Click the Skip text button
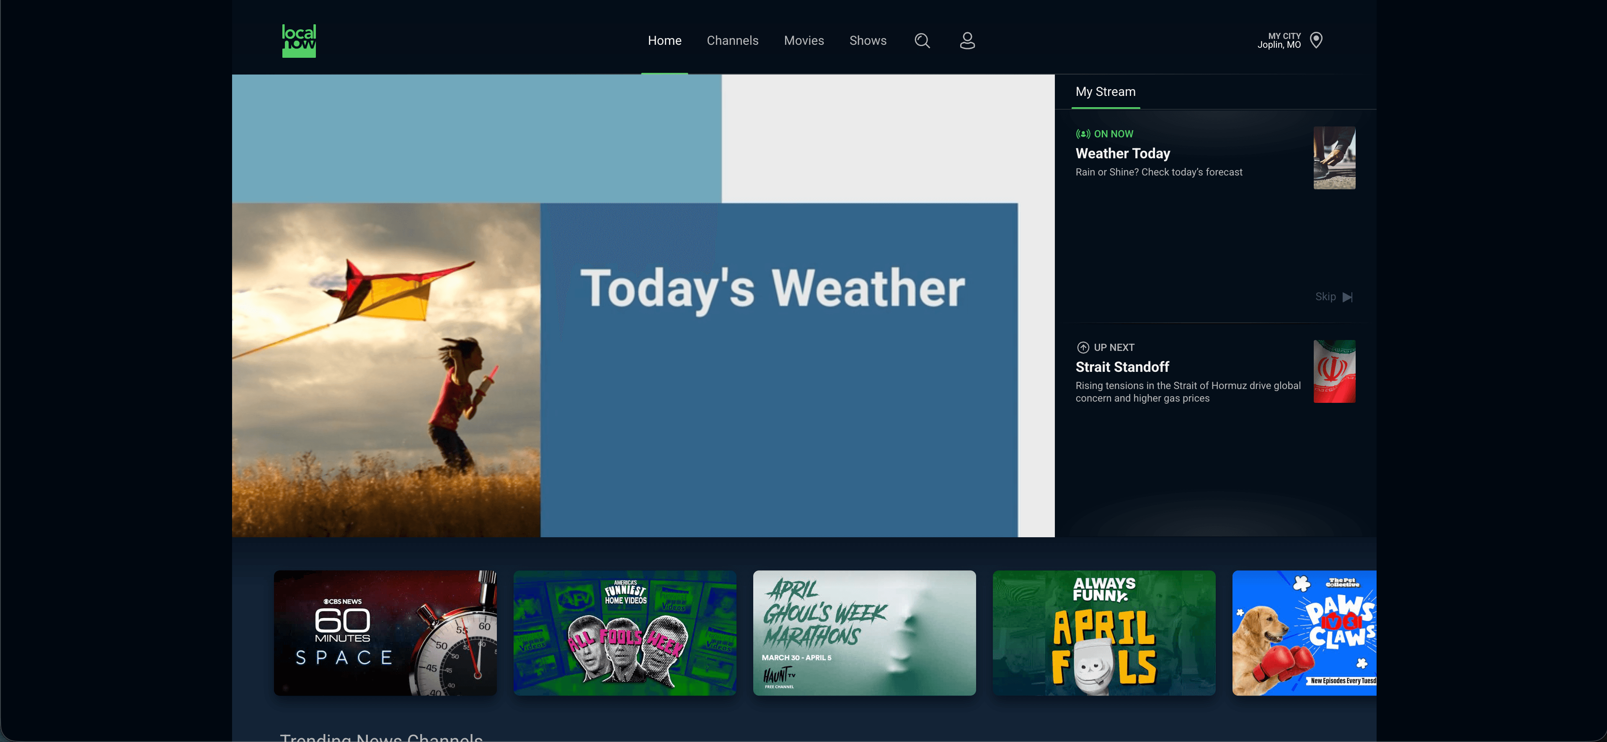The height and width of the screenshot is (742, 1607). (x=1325, y=297)
